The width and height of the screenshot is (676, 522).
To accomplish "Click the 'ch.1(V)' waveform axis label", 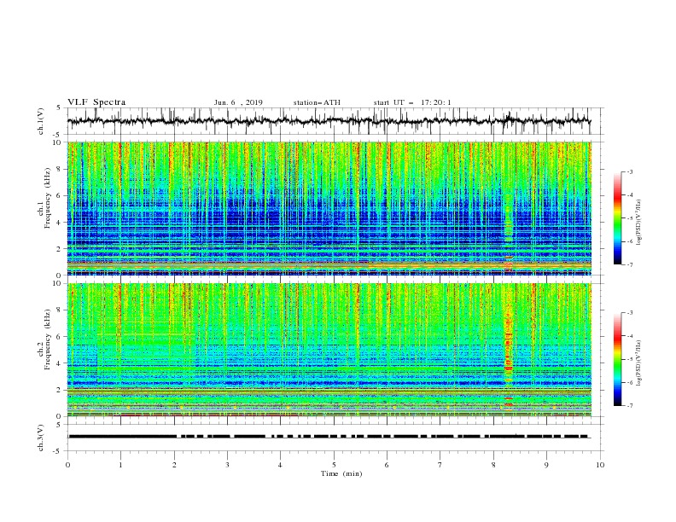I will (x=41, y=121).
